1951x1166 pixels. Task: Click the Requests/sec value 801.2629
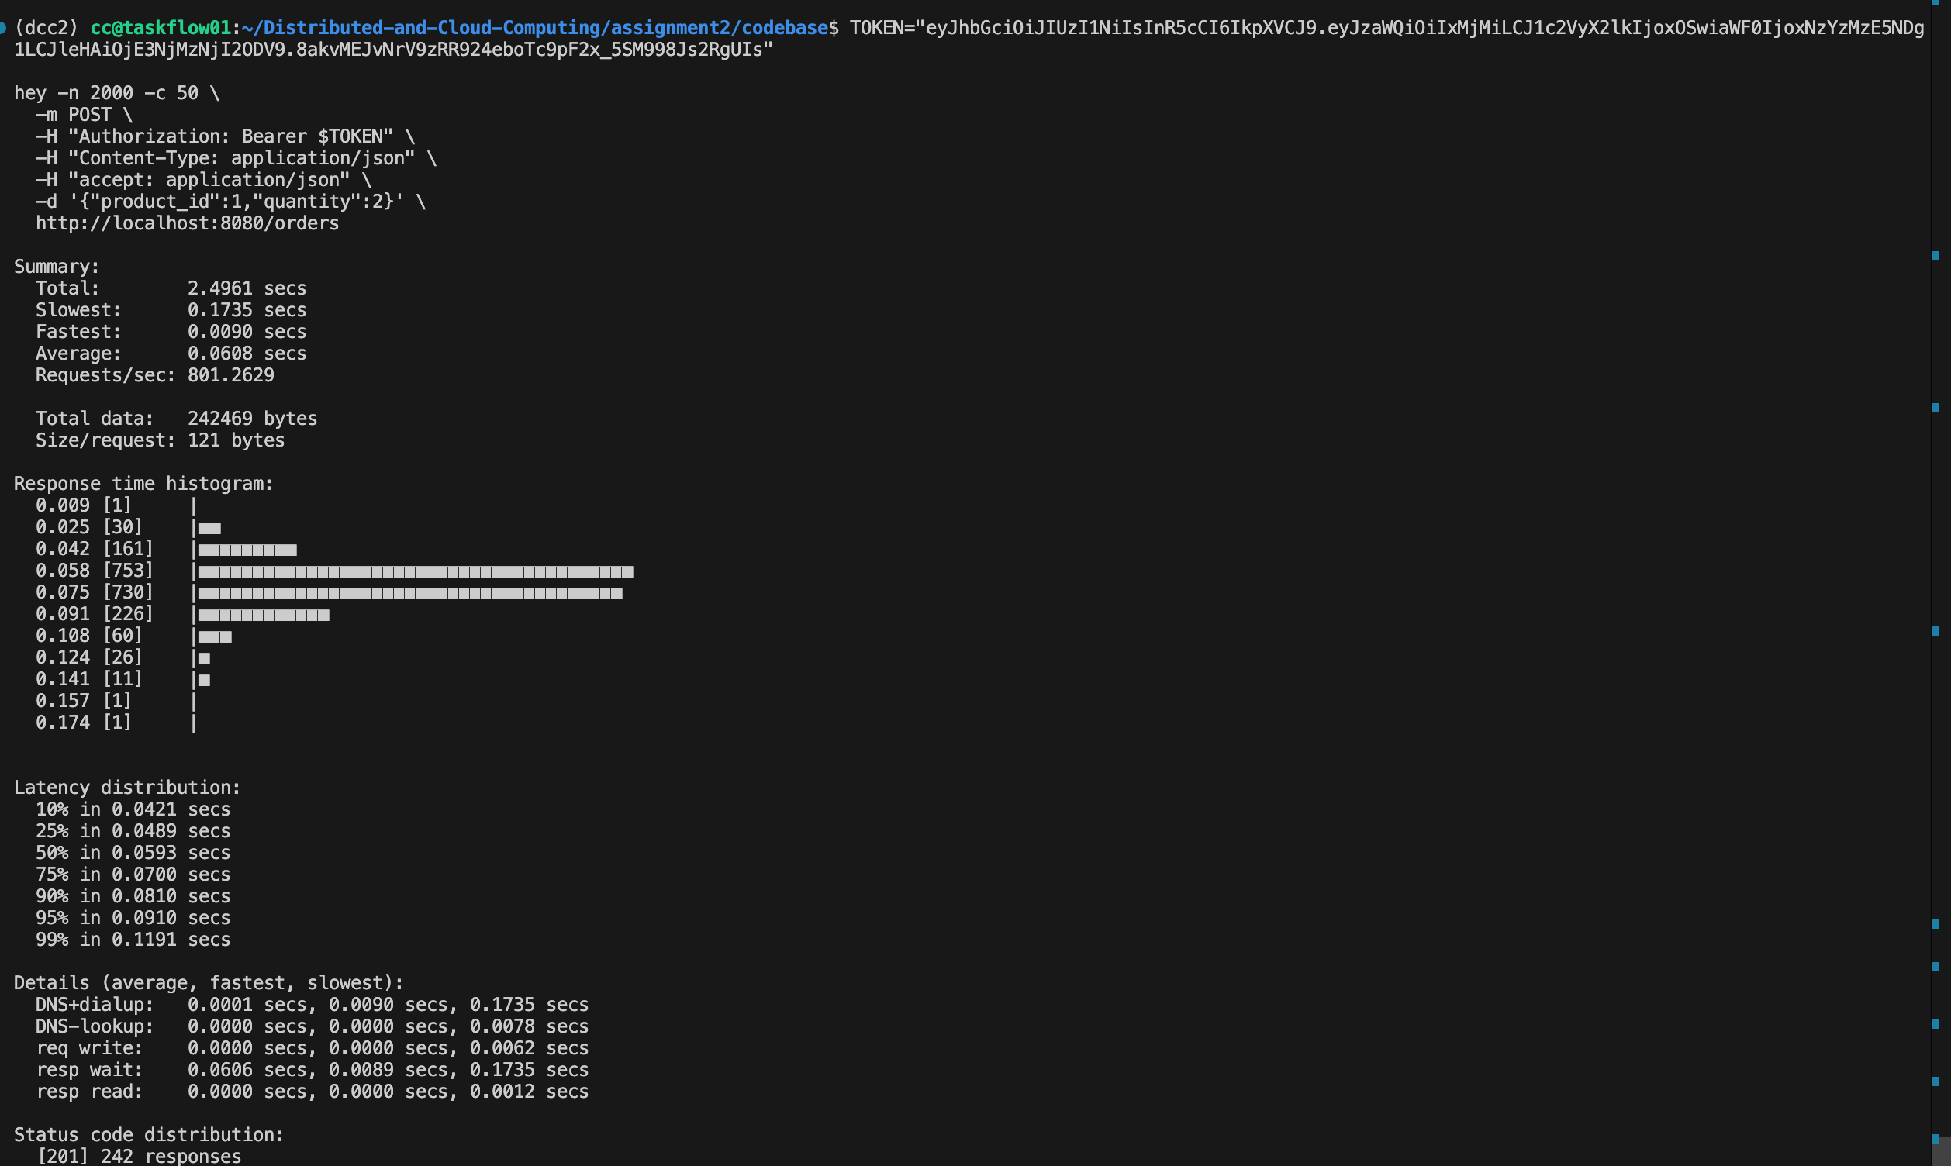tap(230, 374)
